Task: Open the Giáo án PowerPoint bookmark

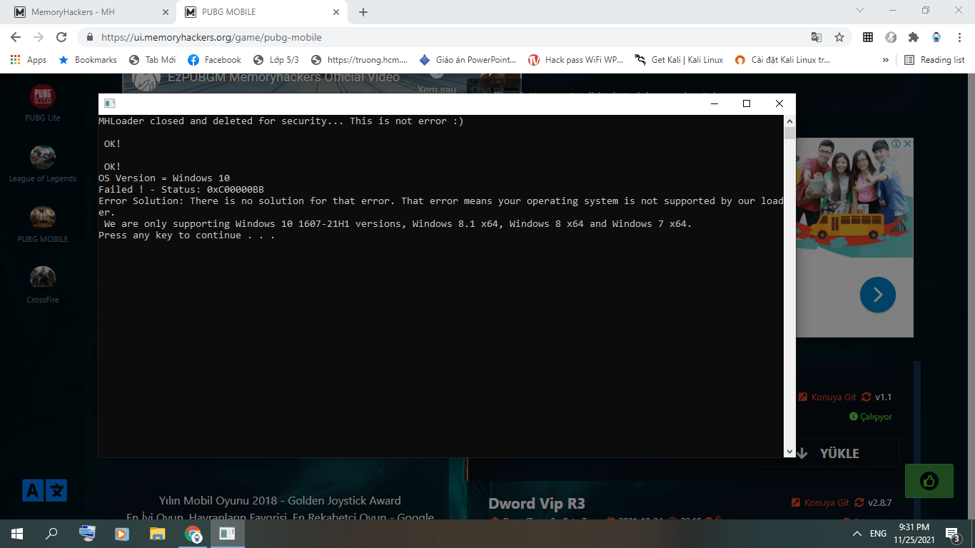Action: (x=468, y=60)
